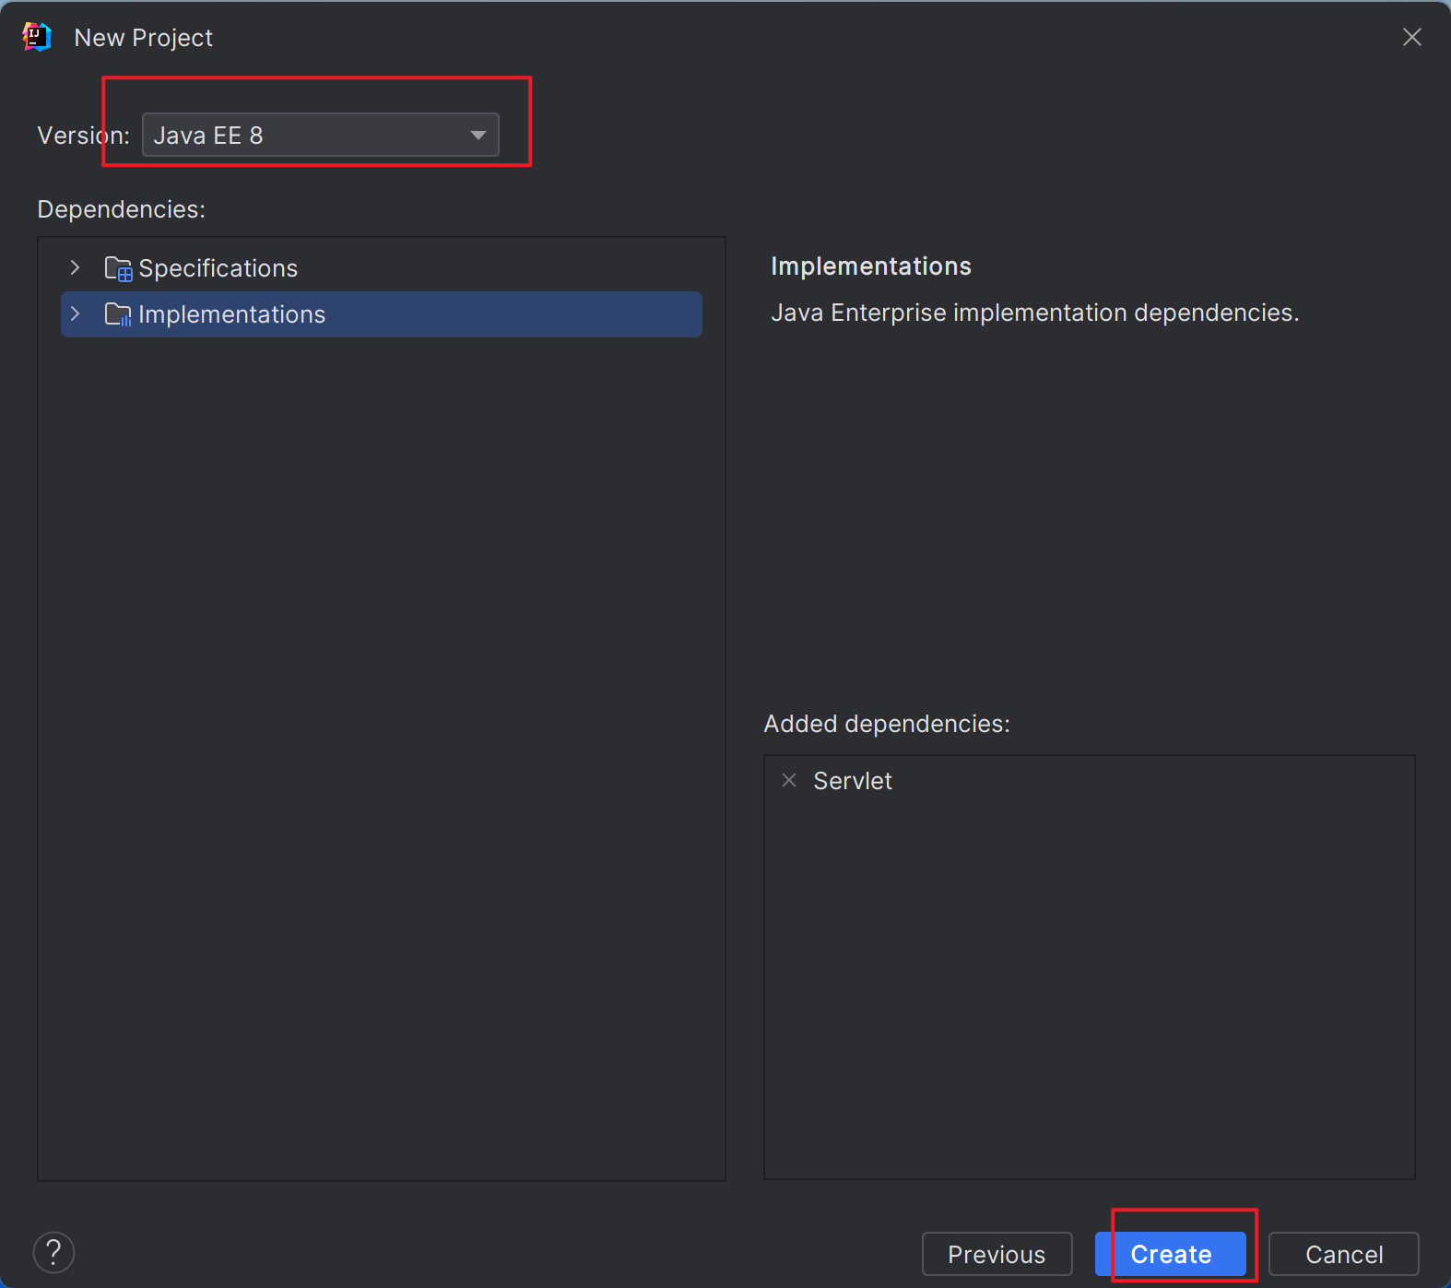
Task: Close the New Project window
Action: (1411, 37)
